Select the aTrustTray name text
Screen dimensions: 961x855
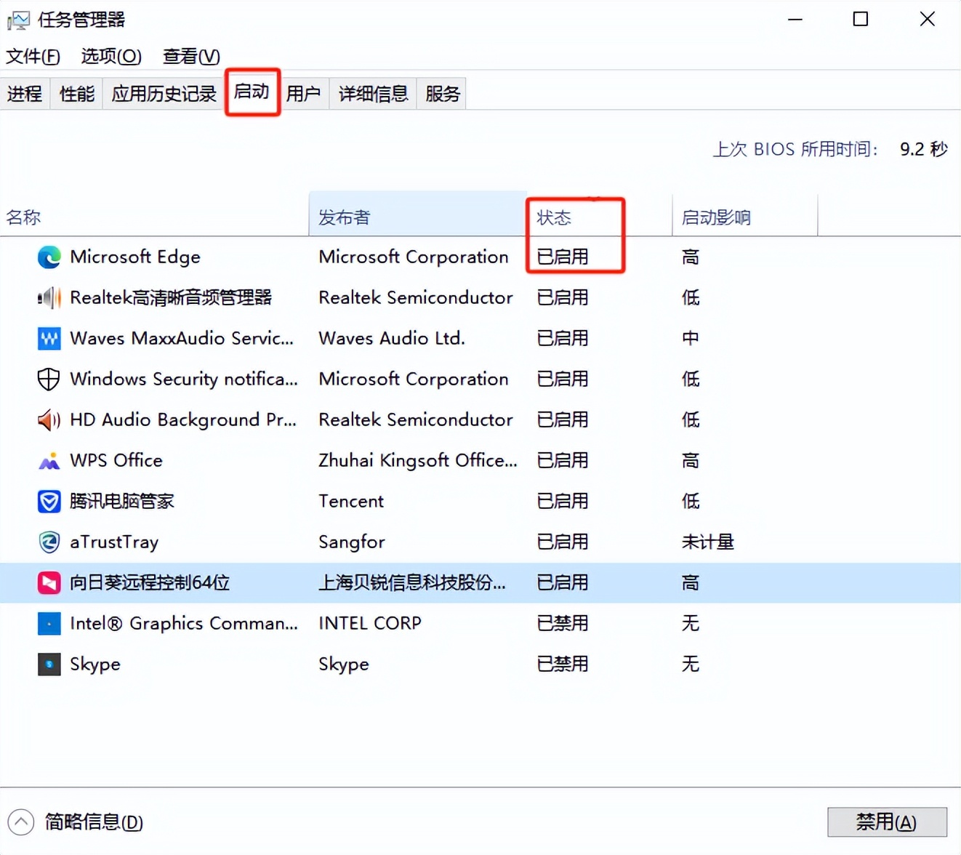point(114,542)
